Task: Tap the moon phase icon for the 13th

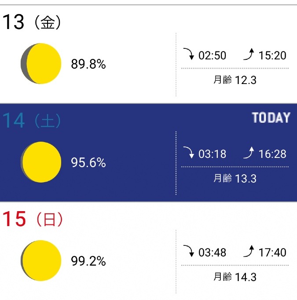Action: coord(41,63)
